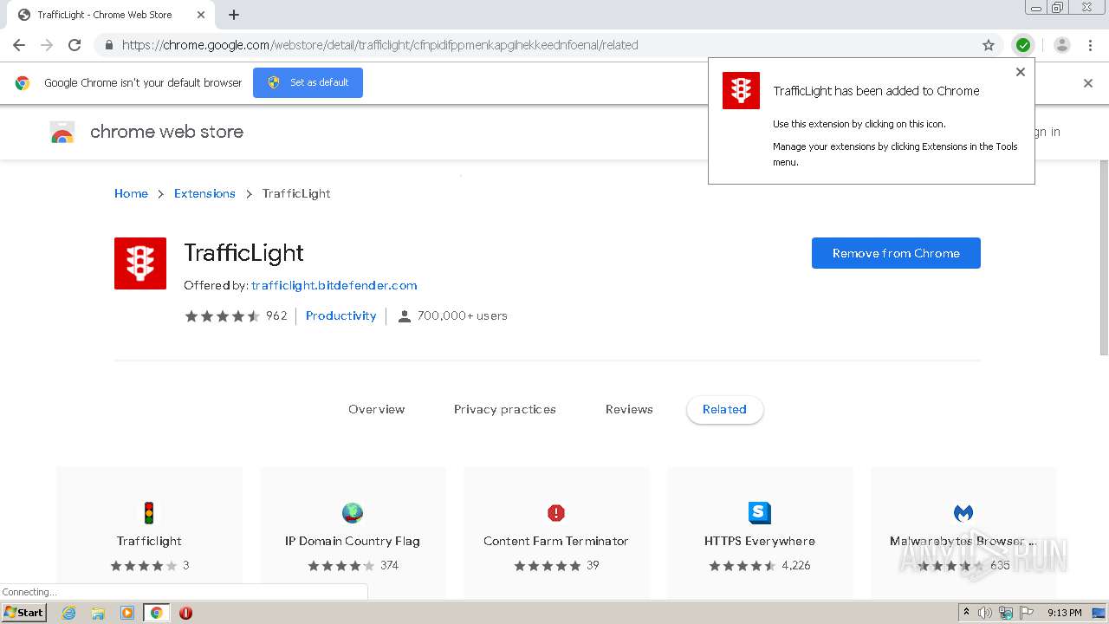
Task: Select the Related tab
Action: click(x=724, y=410)
